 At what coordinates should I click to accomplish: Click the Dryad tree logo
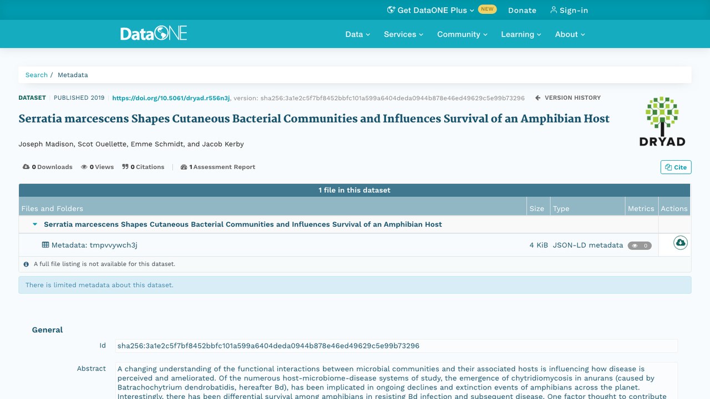coord(662,121)
